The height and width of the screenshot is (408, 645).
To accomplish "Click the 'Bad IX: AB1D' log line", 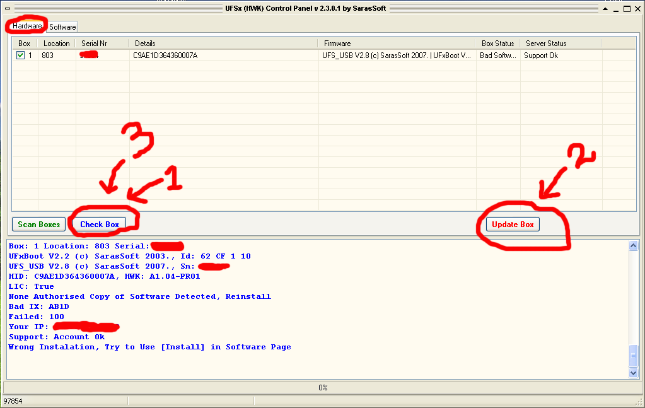I will coord(38,306).
